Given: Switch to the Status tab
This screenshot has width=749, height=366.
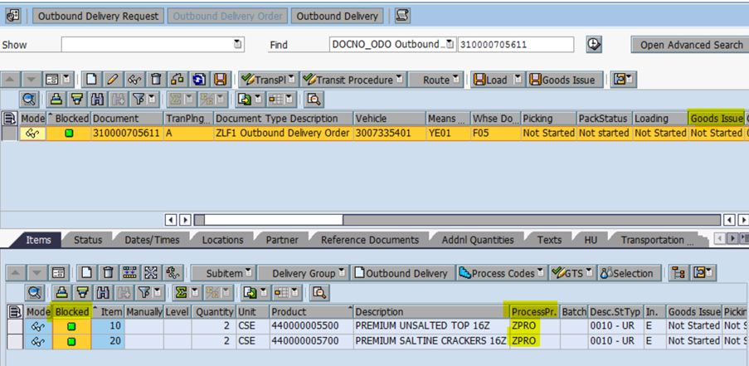Looking at the screenshot, I should click(x=88, y=240).
